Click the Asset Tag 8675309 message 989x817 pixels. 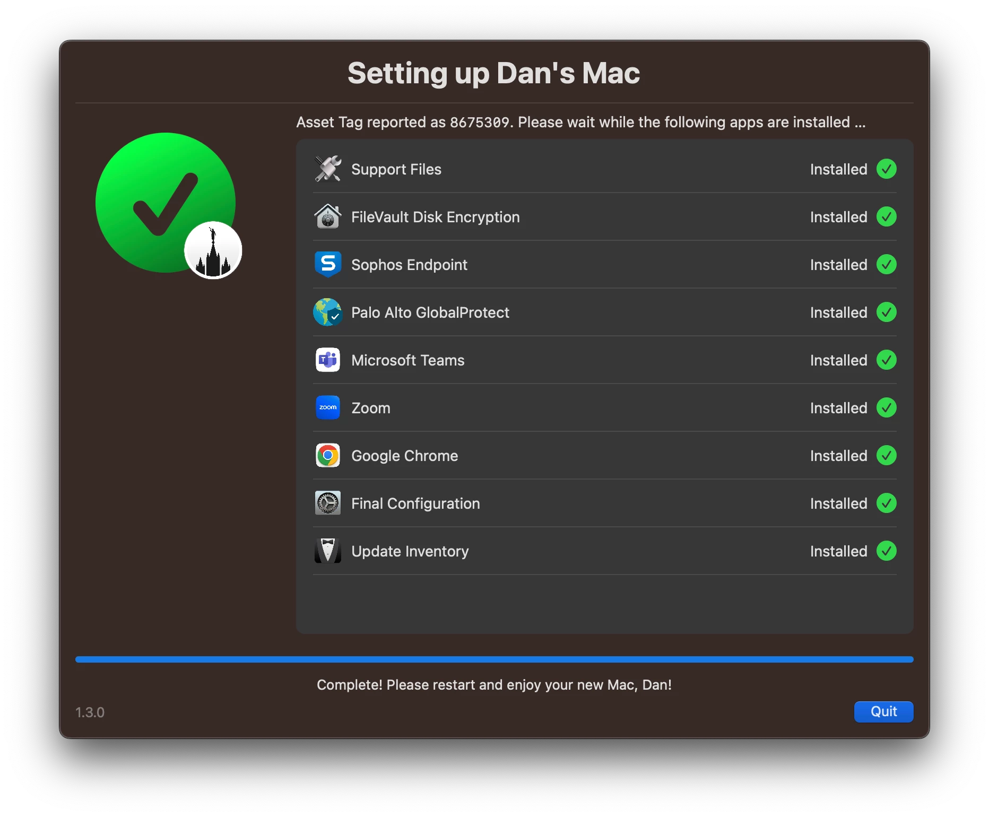click(581, 123)
